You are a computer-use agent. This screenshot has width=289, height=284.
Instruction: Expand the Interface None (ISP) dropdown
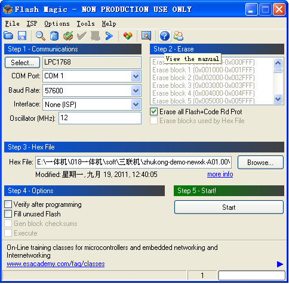tap(136, 105)
